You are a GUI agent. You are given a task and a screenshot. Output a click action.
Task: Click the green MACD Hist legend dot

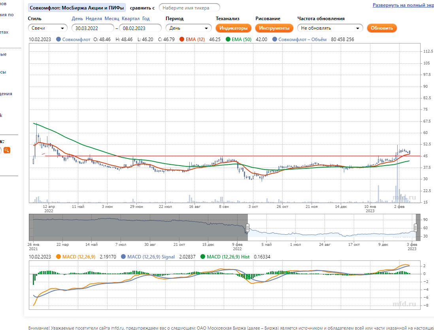click(203, 257)
